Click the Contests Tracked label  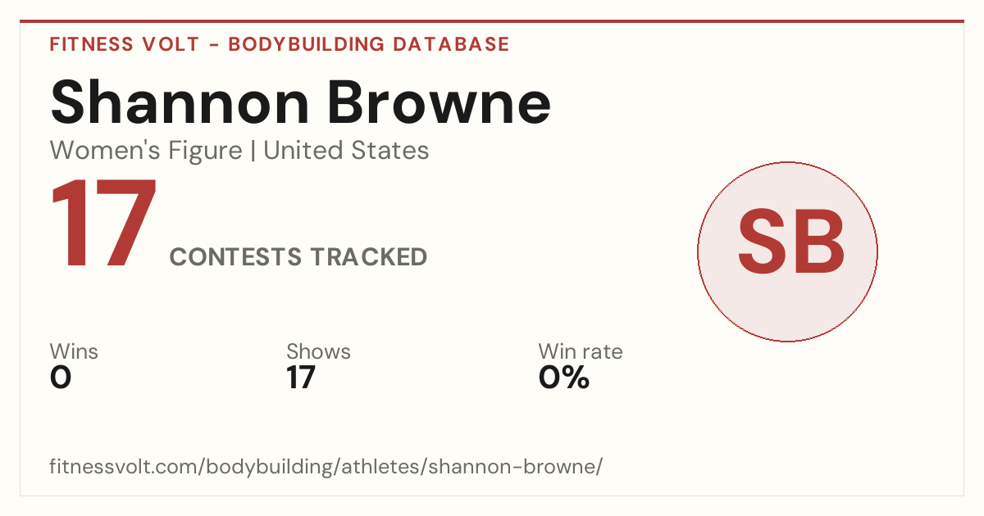tap(298, 256)
